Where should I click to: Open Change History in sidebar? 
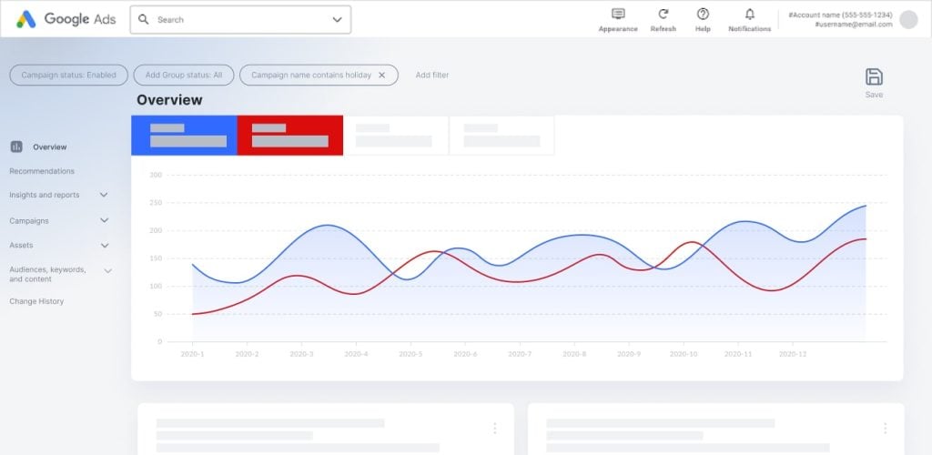[36, 301]
